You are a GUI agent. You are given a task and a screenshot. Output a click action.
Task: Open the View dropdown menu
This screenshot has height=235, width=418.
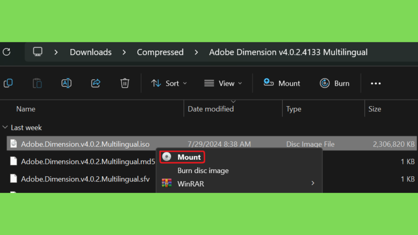click(x=223, y=83)
